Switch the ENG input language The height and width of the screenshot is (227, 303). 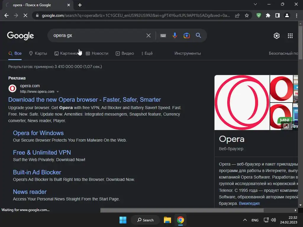click(255, 220)
